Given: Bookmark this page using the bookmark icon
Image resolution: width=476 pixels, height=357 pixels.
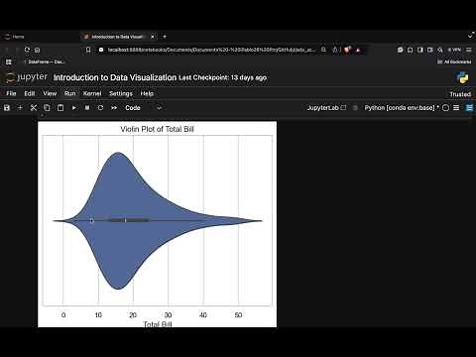Looking at the screenshot, I should [x=88, y=50].
